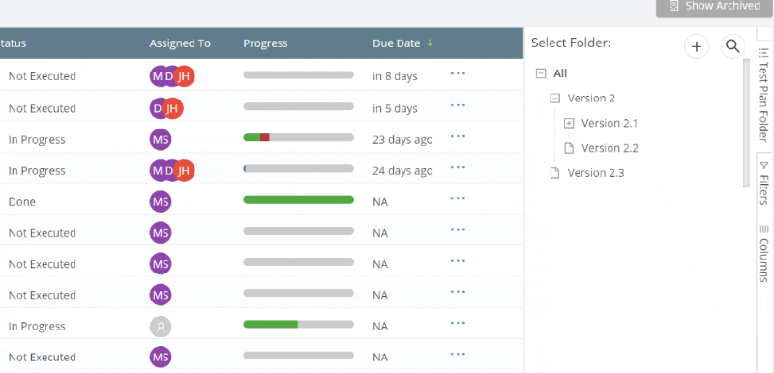774x373 pixels.
Task: Select the Version 2.3 folder
Action: (x=596, y=173)
